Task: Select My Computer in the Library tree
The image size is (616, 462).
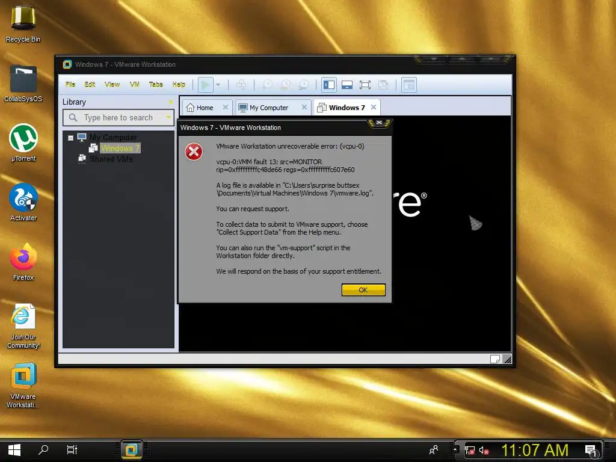Action: pyautogui.click(x=113, y=138)
